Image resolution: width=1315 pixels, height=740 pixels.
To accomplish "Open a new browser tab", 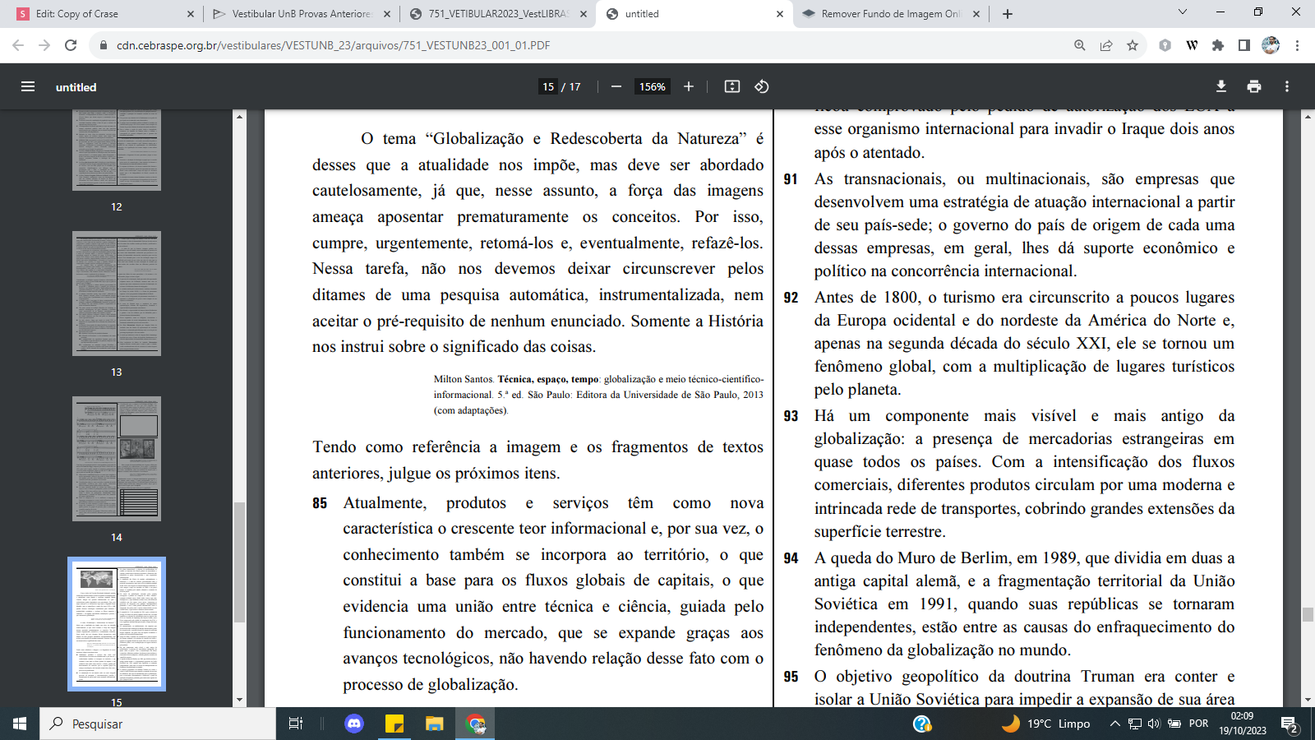I will click(x=1008, y=14).
